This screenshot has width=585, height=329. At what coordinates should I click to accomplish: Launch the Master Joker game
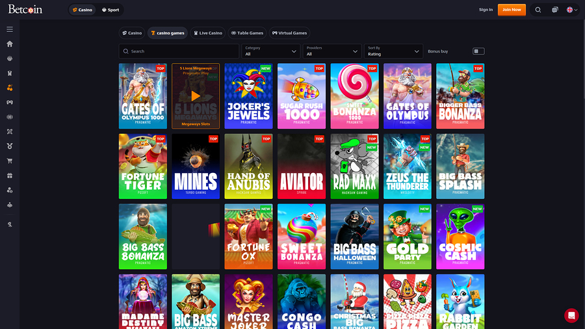(248, 302)
